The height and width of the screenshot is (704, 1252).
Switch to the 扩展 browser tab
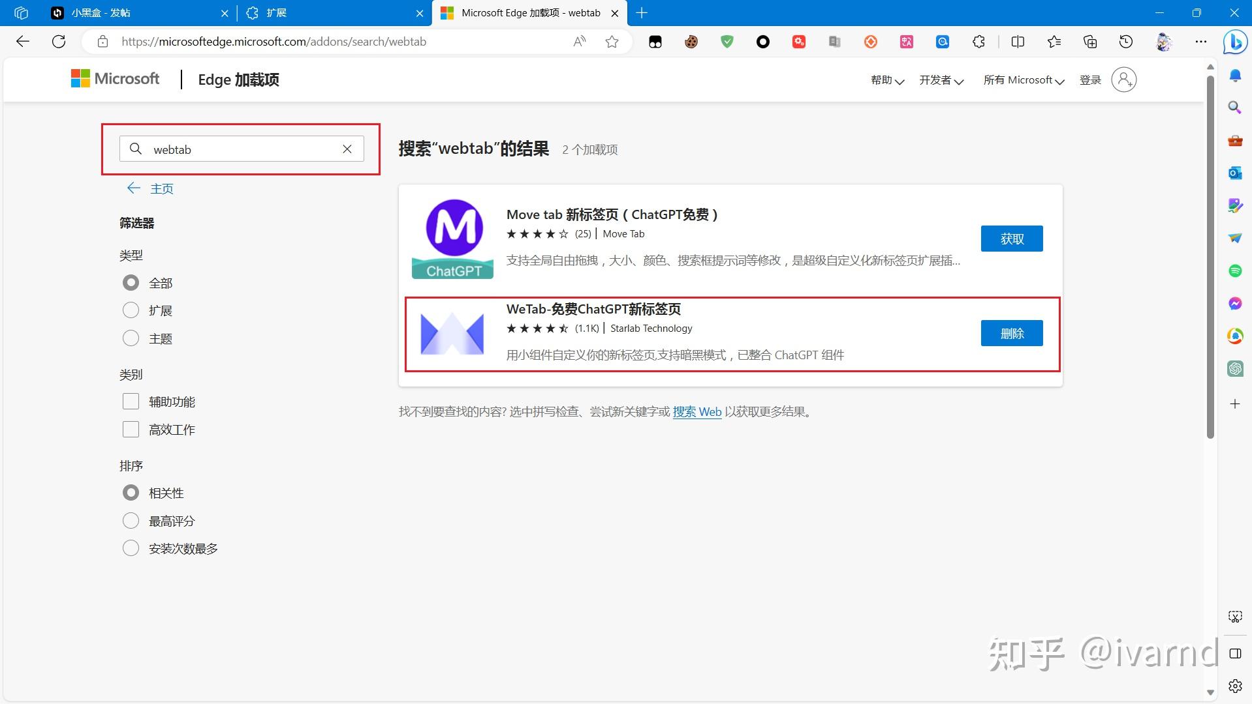313,12
